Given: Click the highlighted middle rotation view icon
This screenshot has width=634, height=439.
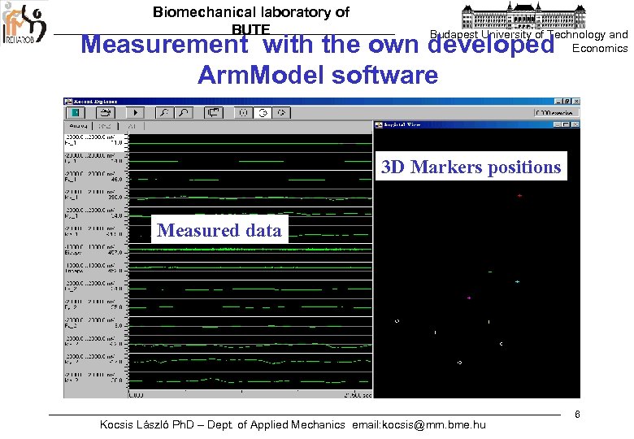Looking at the screenshot, I should tap(263, 113).
